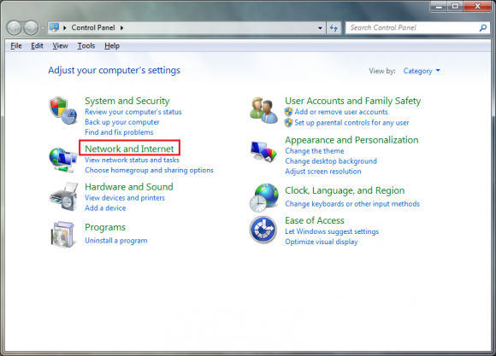Open Uninstall a program link

pos(116,241)
